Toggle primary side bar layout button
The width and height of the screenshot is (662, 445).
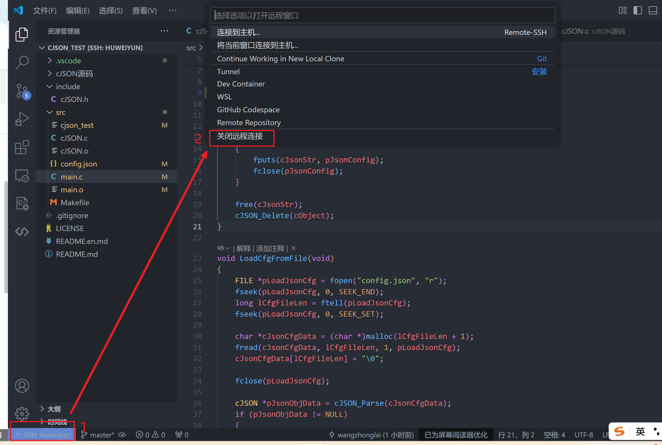637,11
